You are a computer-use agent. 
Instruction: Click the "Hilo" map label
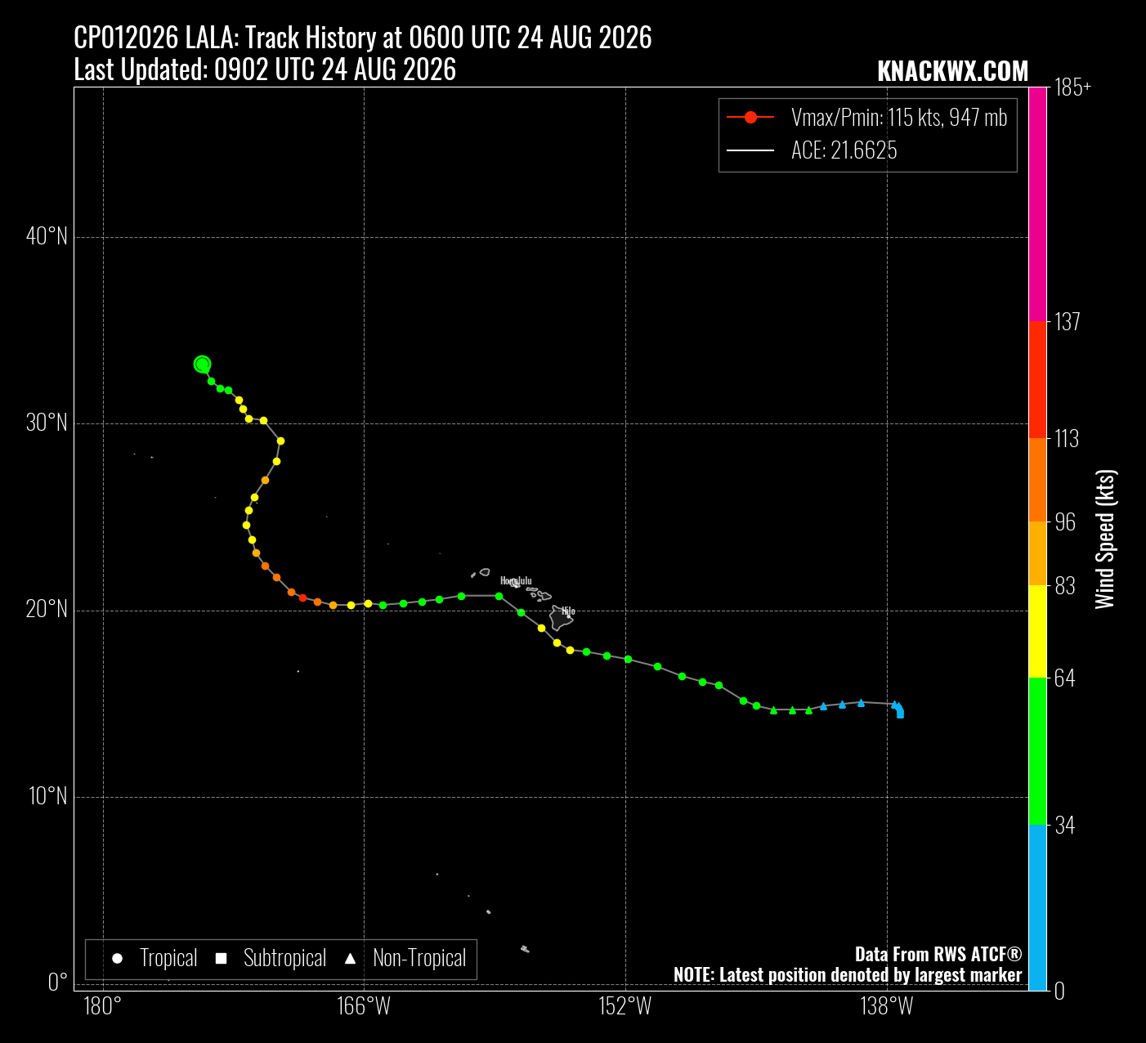click(x=568, y=611)
